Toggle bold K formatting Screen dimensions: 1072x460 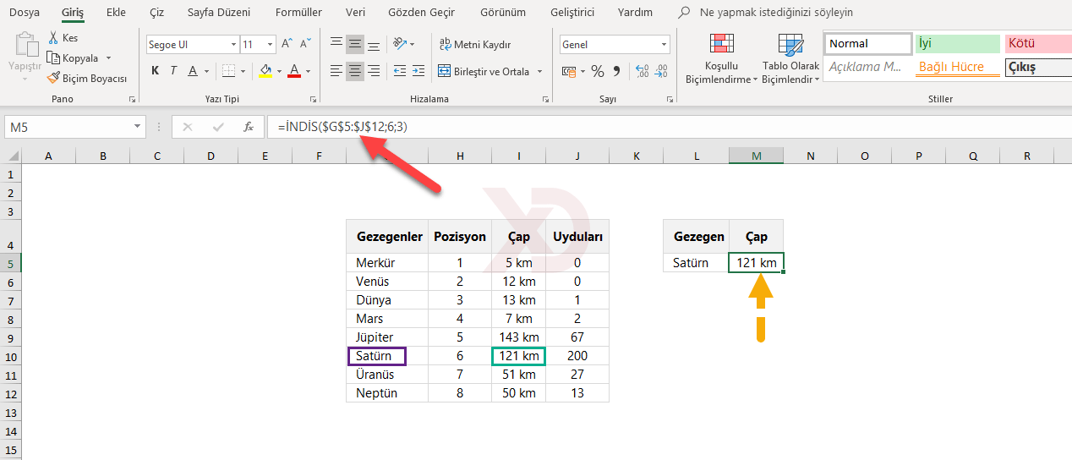pyautogui.click(x=155, y=71)
